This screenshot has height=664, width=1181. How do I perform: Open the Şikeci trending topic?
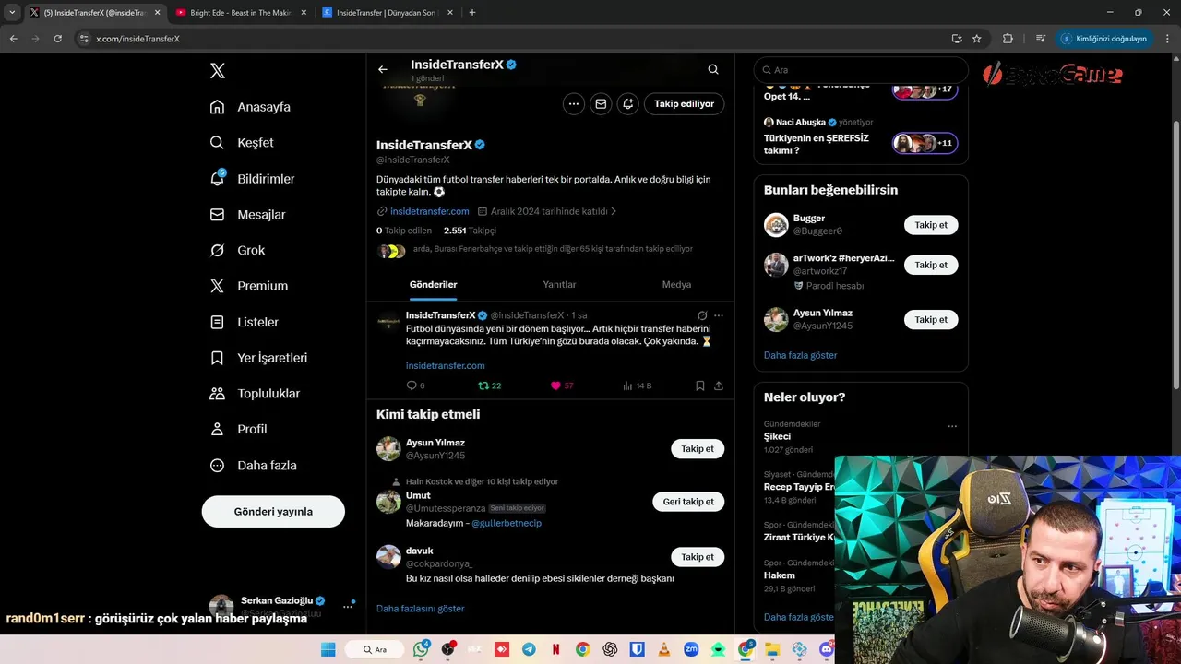pyautogui.click(x=777, y=436)
